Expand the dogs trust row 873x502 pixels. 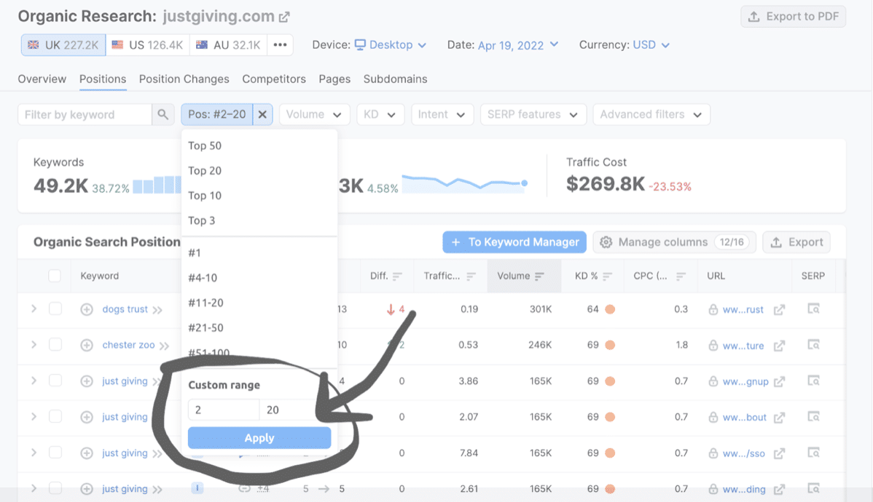tap(34, 308)
